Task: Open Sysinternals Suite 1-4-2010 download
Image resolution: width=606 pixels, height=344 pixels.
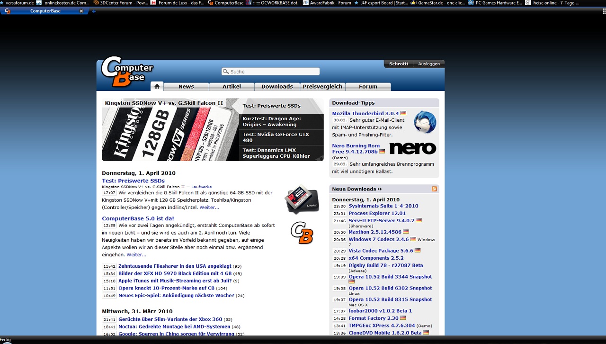Action: 383,206
